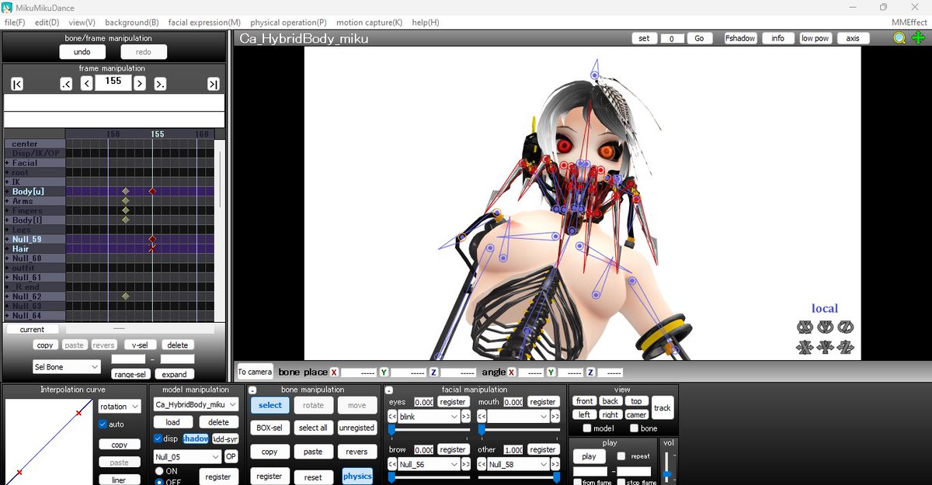Open the physical operation(P) menu
932x485 pixels.
point(288,23)
